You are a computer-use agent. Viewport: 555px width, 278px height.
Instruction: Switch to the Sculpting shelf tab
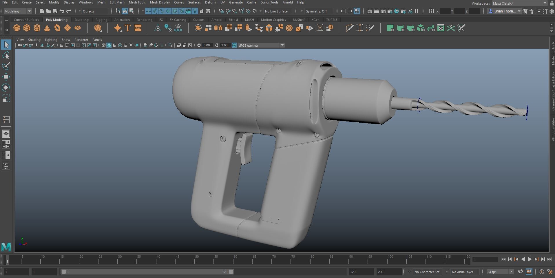tap(81, 19)
